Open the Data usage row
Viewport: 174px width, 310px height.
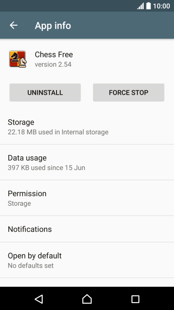pyautogui.click(x=87, y=162)
